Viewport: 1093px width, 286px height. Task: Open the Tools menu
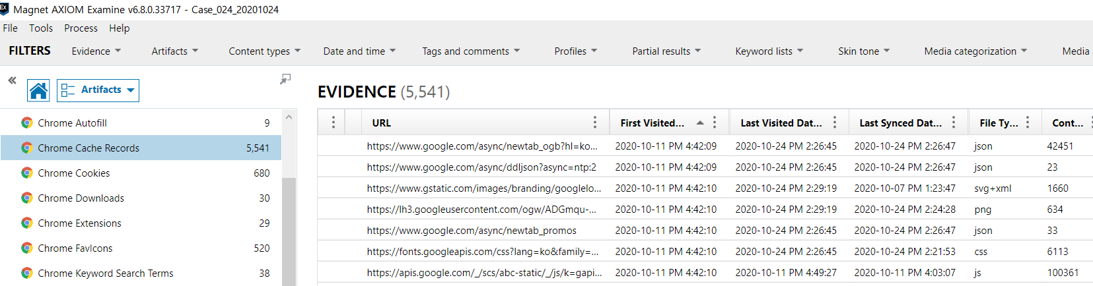[41, 28]
